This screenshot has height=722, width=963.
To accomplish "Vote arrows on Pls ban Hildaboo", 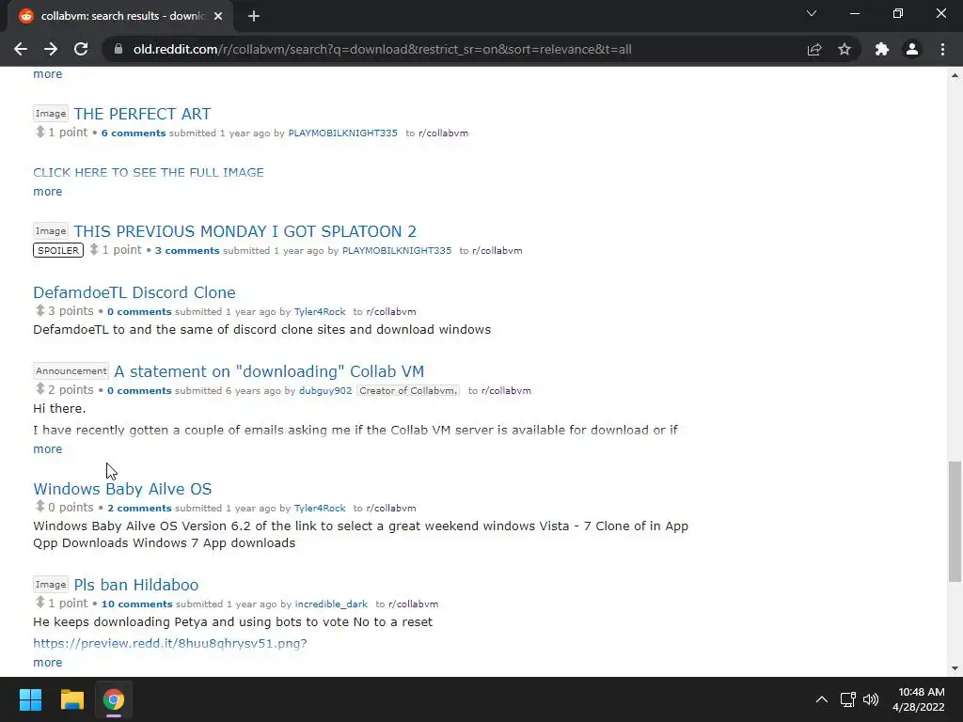I will tap(39, 603).
